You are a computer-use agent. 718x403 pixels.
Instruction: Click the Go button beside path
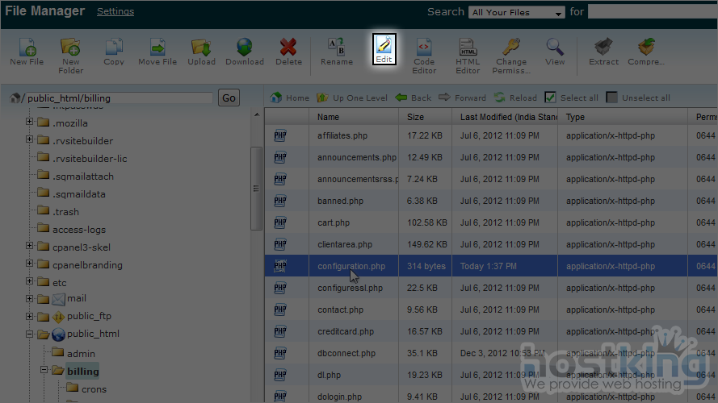229,98
